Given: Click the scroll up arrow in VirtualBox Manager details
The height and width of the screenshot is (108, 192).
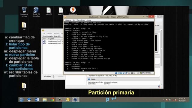Looking at the screenshot, I should coord(161,30).
